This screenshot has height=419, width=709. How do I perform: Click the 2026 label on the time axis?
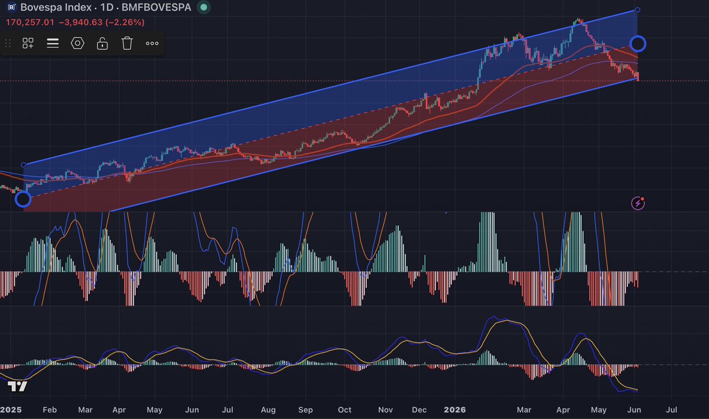tap(455, 410)
